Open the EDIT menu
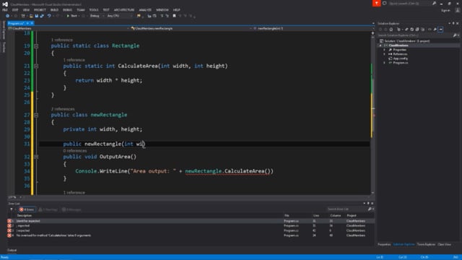Screen dimensions: 462x260 click(x=15, y=9)
